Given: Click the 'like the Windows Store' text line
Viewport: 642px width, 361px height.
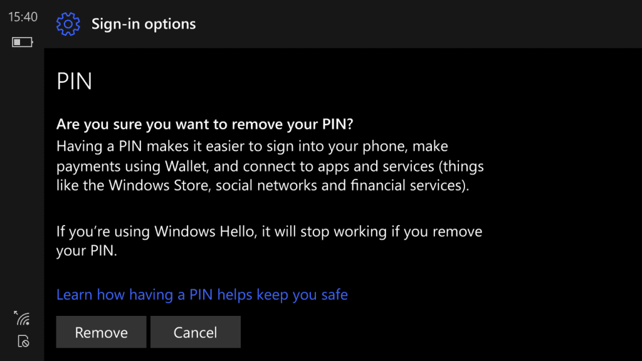Looking at the screenshot, I should click(263, 186).
